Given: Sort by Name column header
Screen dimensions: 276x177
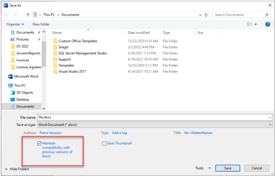Looking at the screenshot, I should (x=57, y=33).
